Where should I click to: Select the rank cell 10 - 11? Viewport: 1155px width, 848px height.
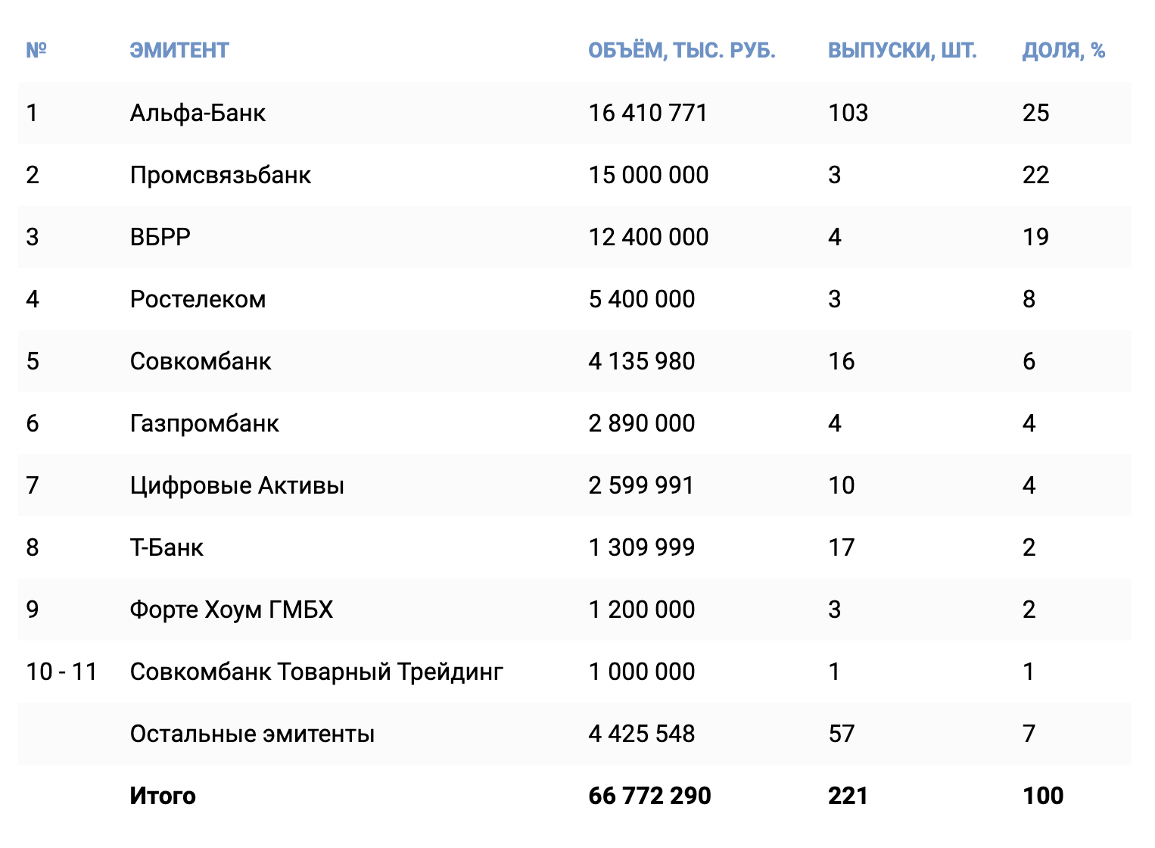62,672
